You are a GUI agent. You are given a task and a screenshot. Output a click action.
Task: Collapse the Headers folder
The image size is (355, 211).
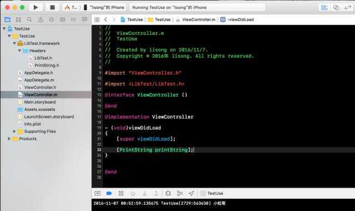[19, 50]
